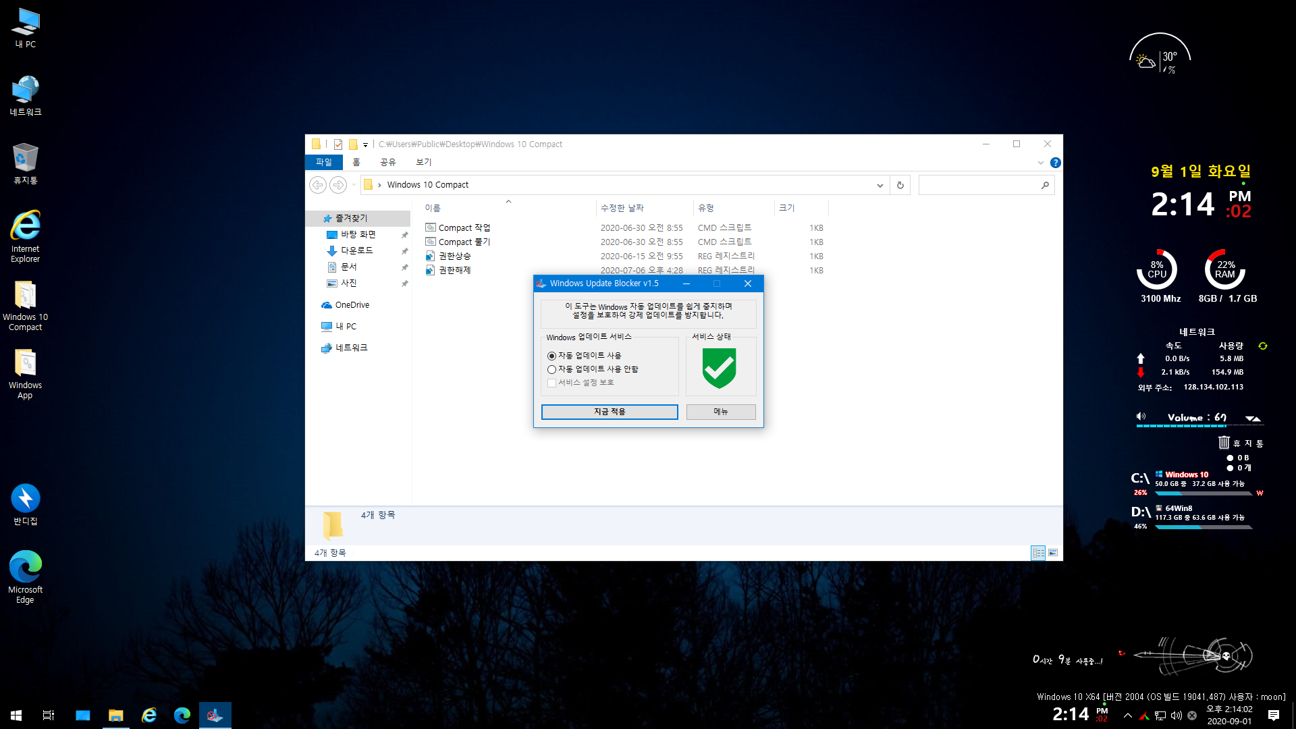Select Windows Update Blocker taskbar icon
The image size is (1296, 729).
(x=215, y=715)
